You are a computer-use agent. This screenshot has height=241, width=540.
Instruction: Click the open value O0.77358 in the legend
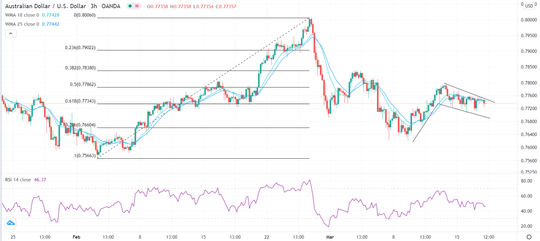point(157,6)
